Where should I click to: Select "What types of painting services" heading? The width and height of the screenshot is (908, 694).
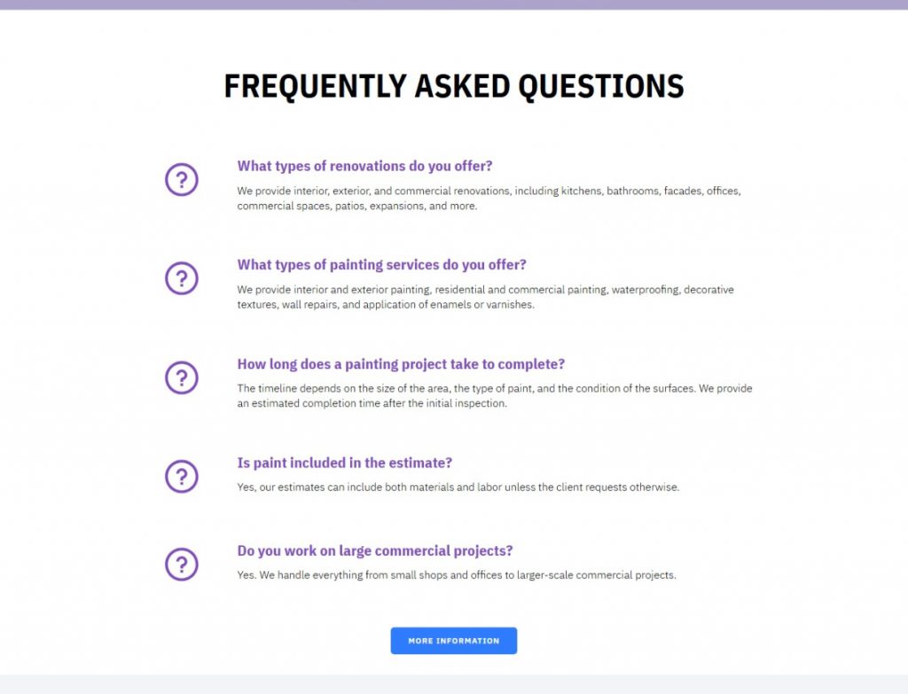(381, 264)
